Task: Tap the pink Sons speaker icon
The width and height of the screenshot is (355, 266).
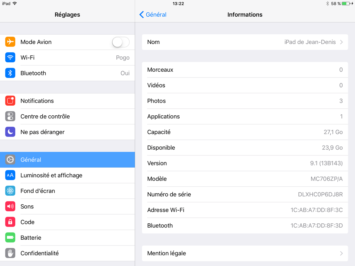Action: click(x=10, y=206)
